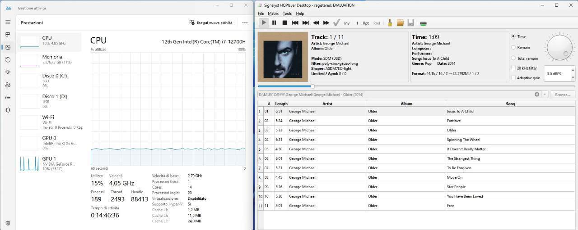Fast forward the current track
Image resolution: width=578 pixels, height=230 pixels.
tap(326, 23)
